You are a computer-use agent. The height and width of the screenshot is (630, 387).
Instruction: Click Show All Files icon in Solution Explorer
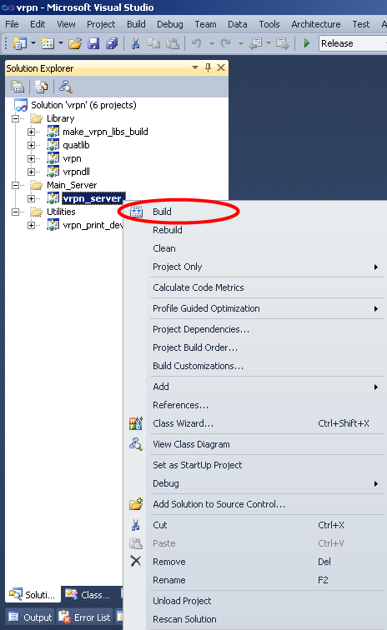coord(41,87)
